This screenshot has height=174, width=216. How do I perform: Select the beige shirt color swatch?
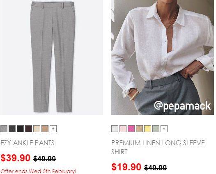139,128
